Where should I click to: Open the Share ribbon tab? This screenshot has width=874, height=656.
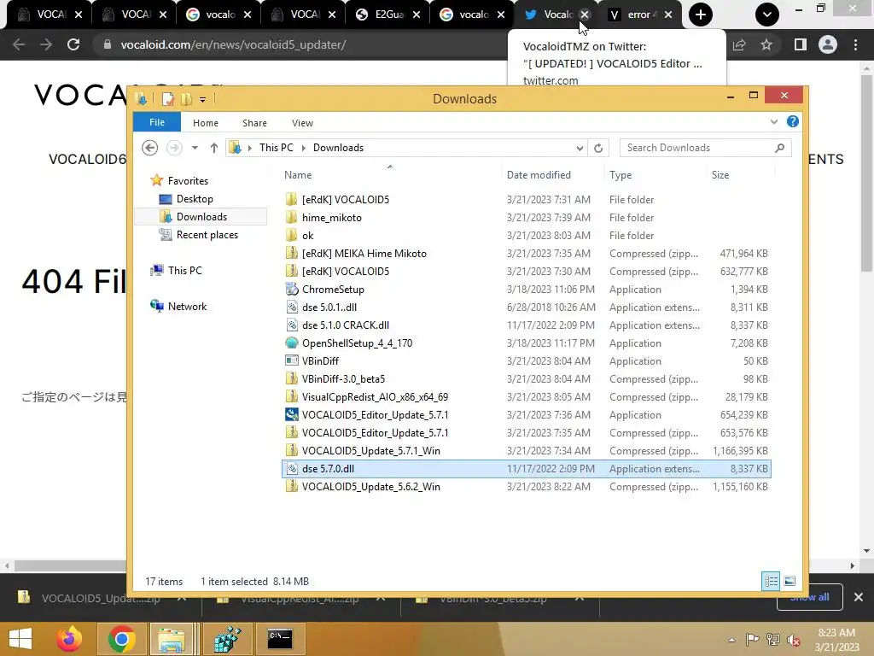tap(254, 123)
